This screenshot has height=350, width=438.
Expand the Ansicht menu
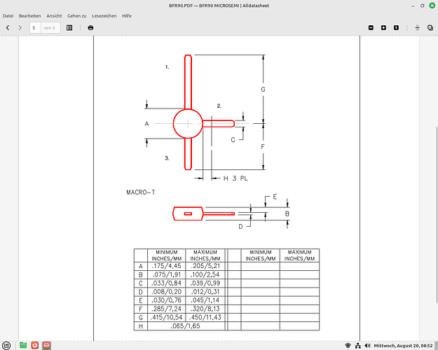(54, 15)
